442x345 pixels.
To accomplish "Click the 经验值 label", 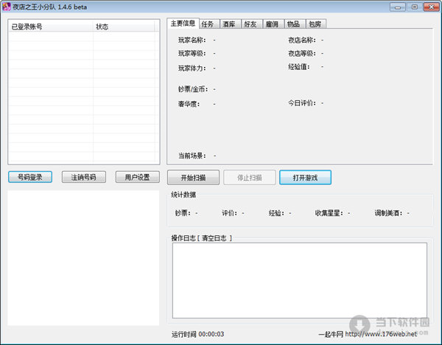I will pyautogui.click(x=299, y=67).
